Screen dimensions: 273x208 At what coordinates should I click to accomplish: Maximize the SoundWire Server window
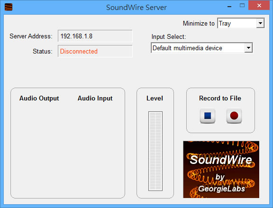[x=242, y=6]
